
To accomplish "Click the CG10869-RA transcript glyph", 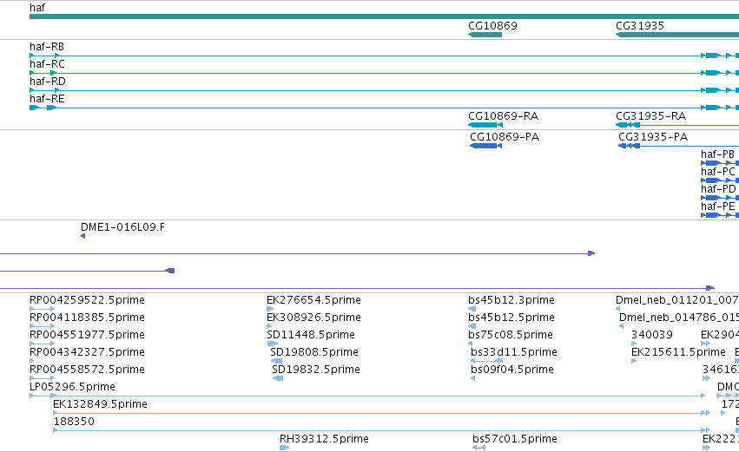I will [x=485, y=125].
